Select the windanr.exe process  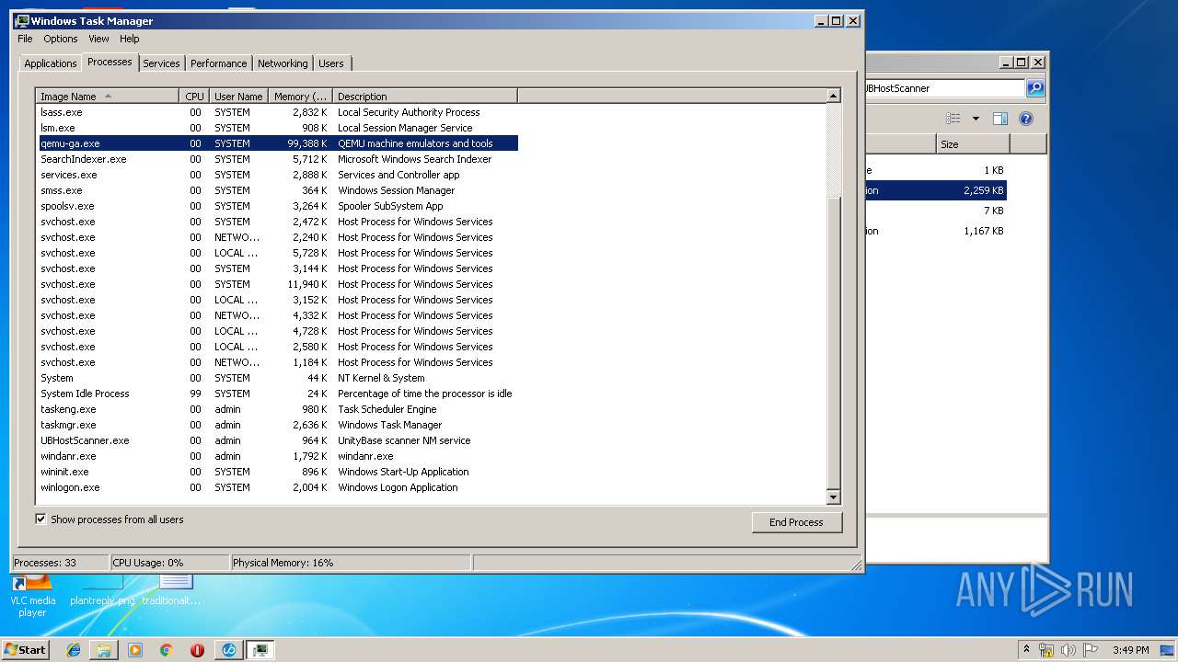(x=277, y=456)
